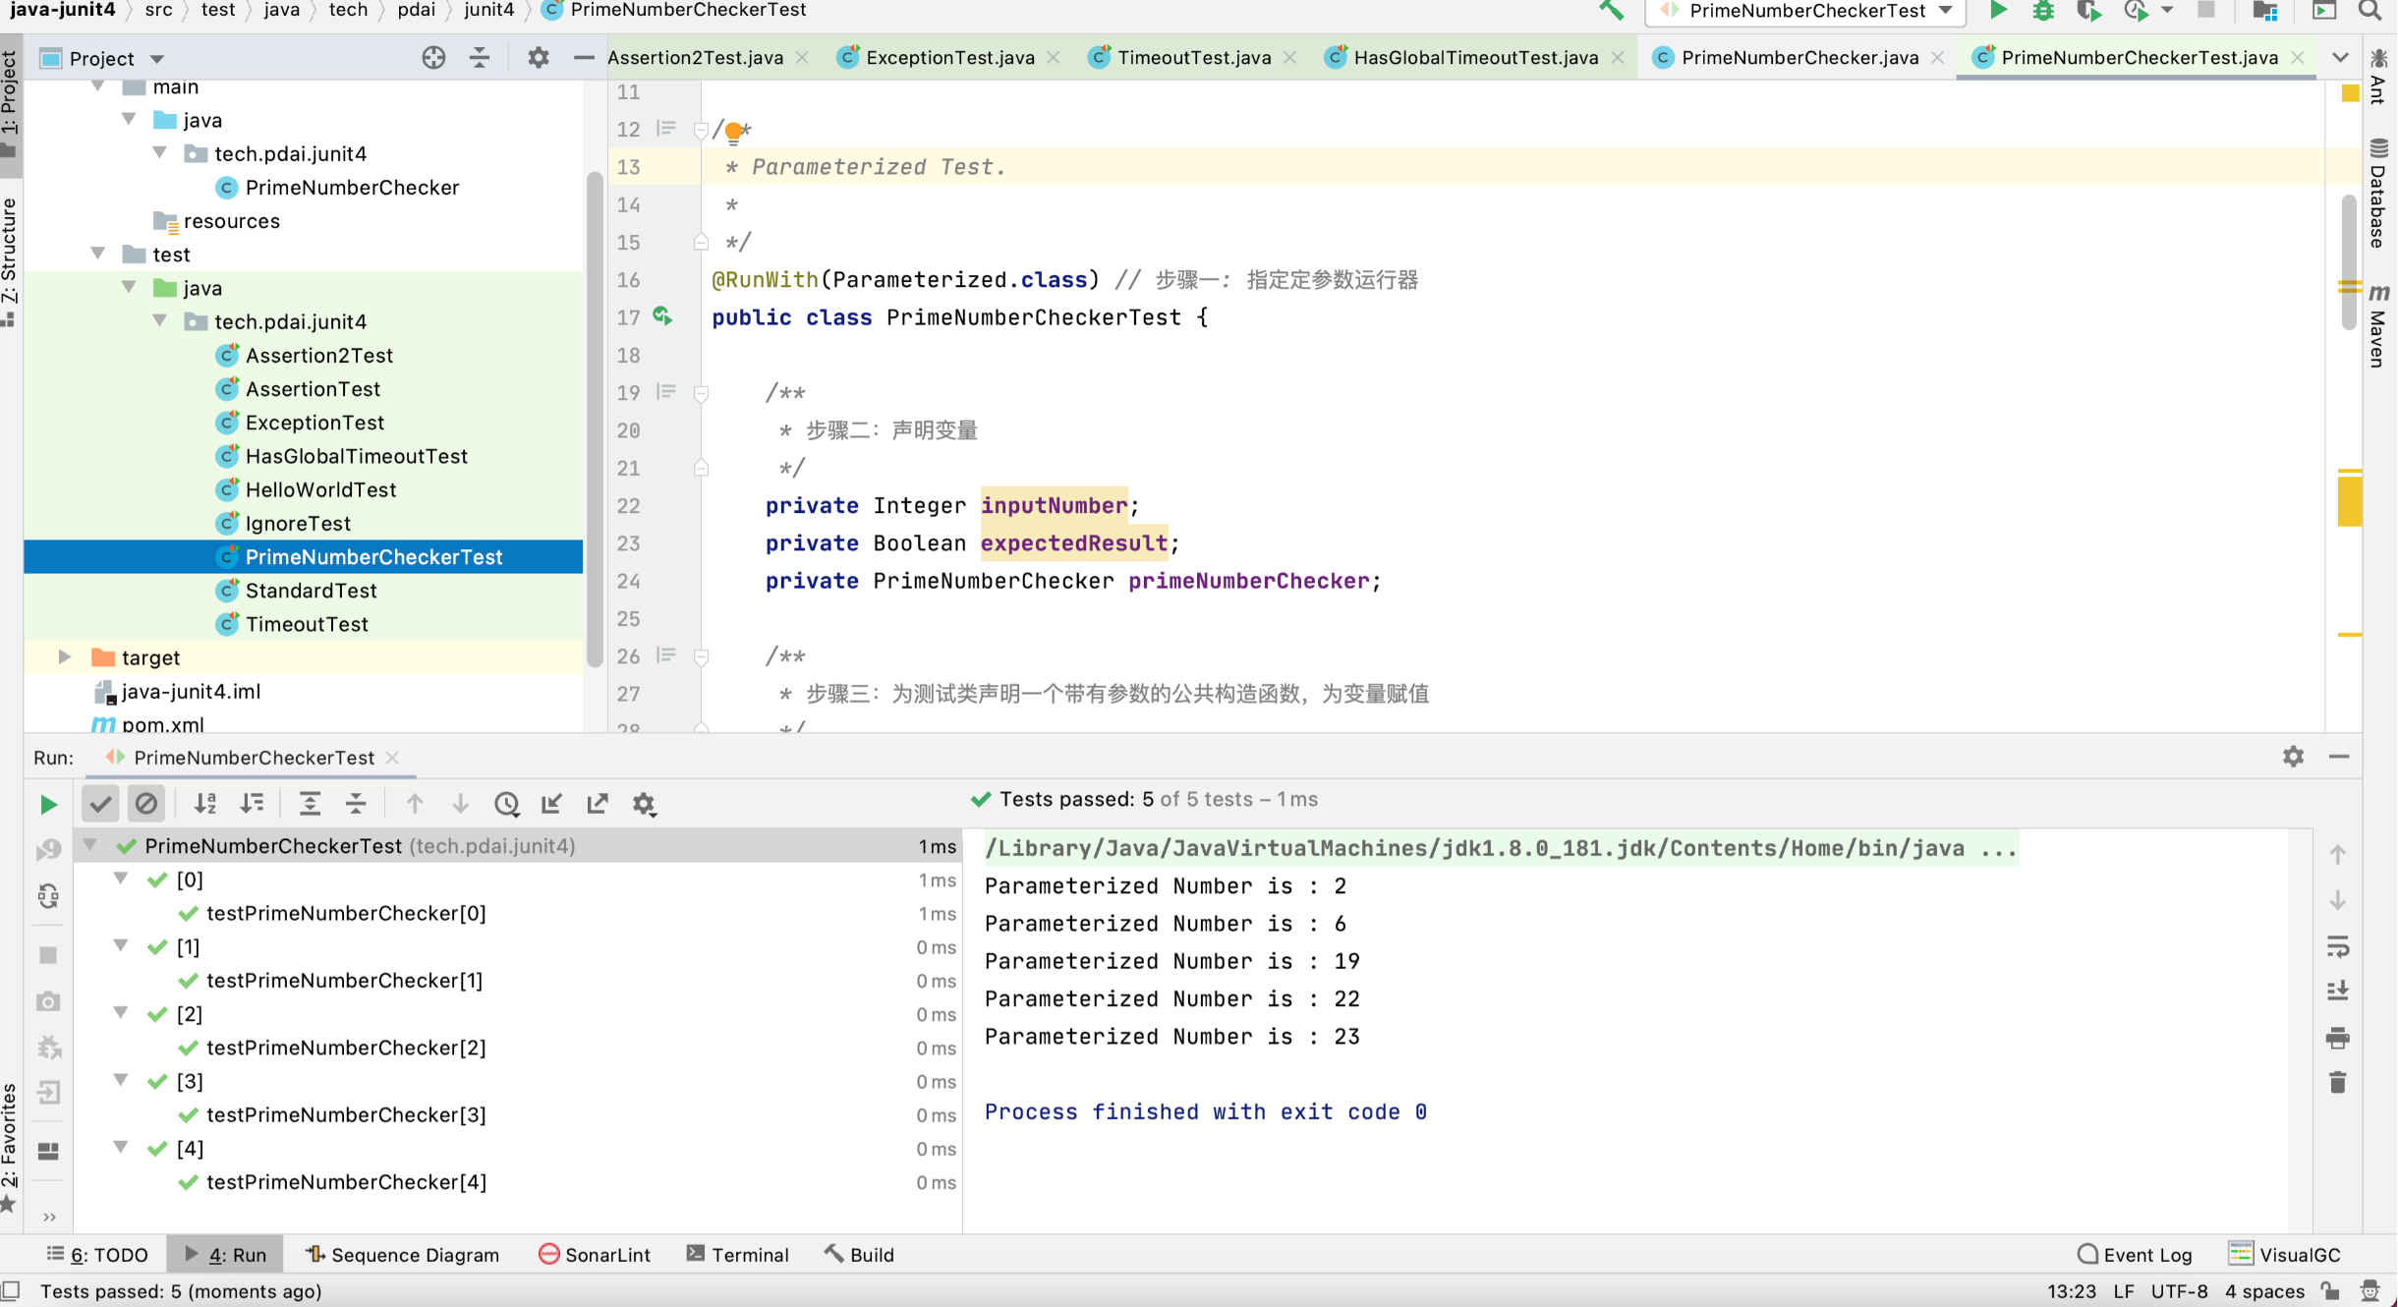Screen dimensions: 2398x1307
Task: Go to previous failed test arrow
Action: (x=415, y=804)
